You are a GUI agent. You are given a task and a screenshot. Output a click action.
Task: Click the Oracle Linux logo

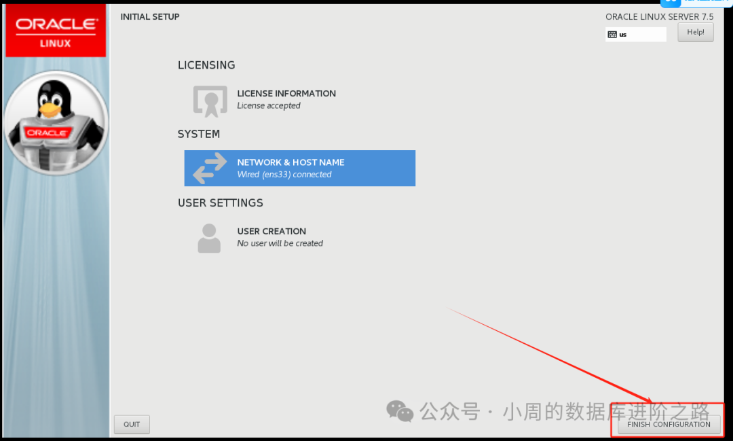click(56, 31)
